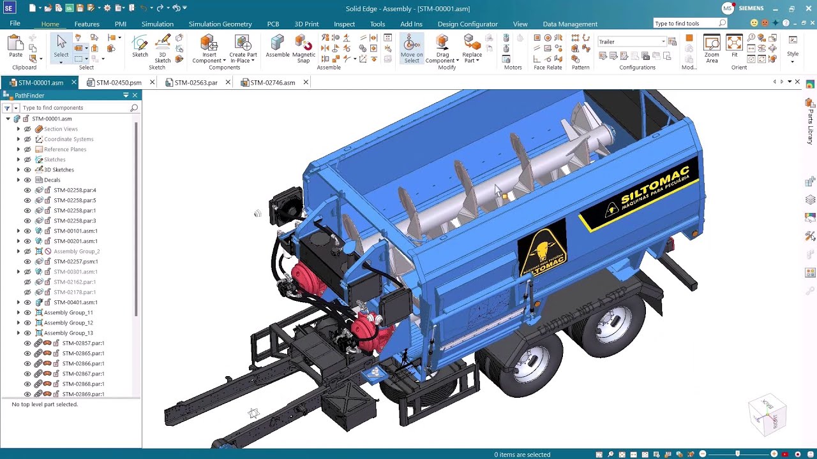
Task: Toggle eye icon for STM-02257.psm:1
Action: [x=27, y=261]
